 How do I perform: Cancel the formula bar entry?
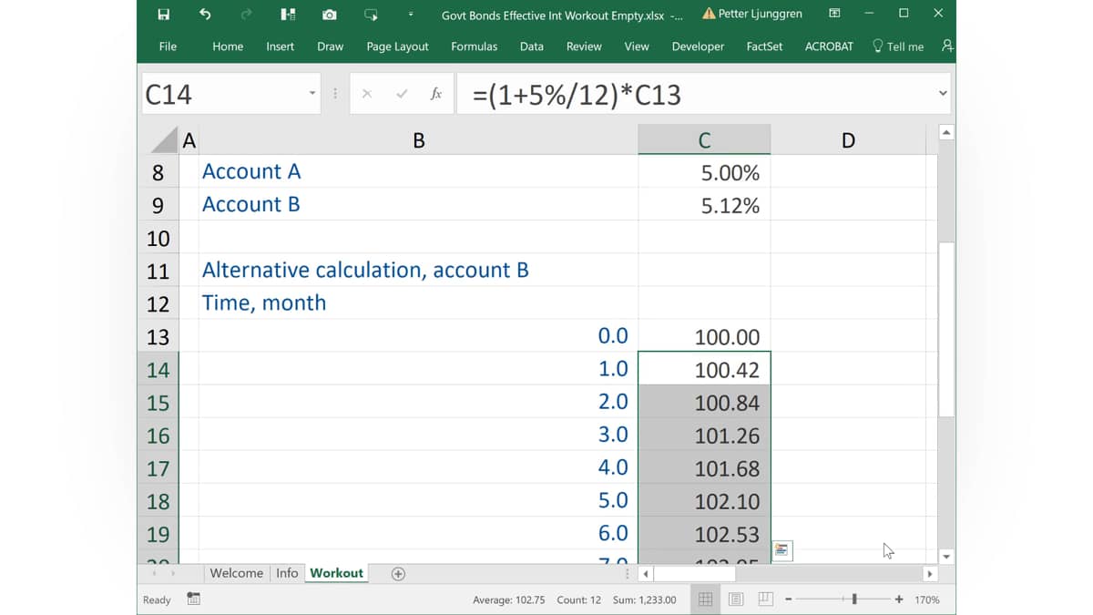pyautogui.click(x=367, y=94)
